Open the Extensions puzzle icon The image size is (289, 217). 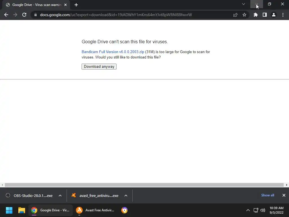[x=256, y=15]
